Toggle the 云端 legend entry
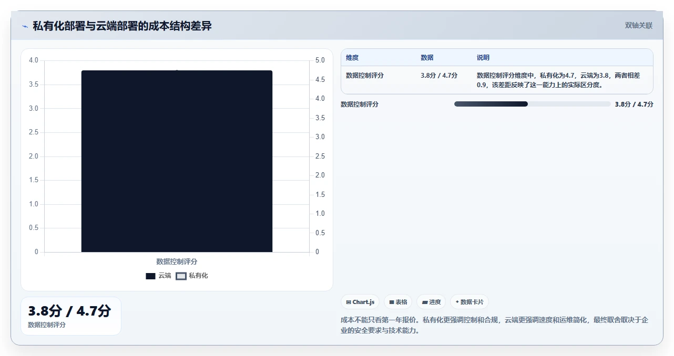 pyautogui.click(x=158, y=276)
